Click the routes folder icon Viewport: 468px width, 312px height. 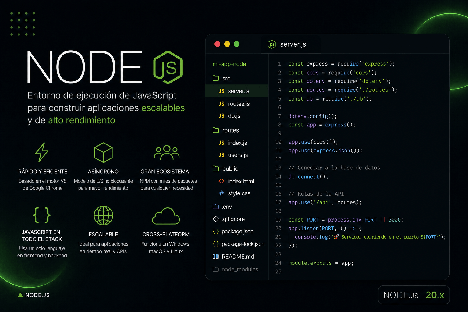pyautogui.click(x=216, y=130)
